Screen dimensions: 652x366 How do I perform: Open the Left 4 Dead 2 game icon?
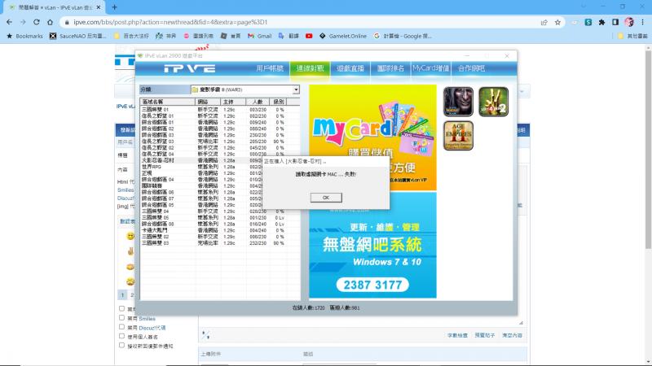(x=493, y=102)
